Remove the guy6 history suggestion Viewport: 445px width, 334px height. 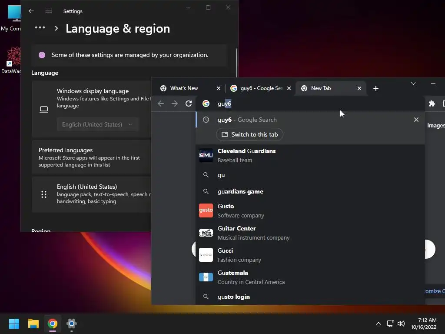point(416,120)
